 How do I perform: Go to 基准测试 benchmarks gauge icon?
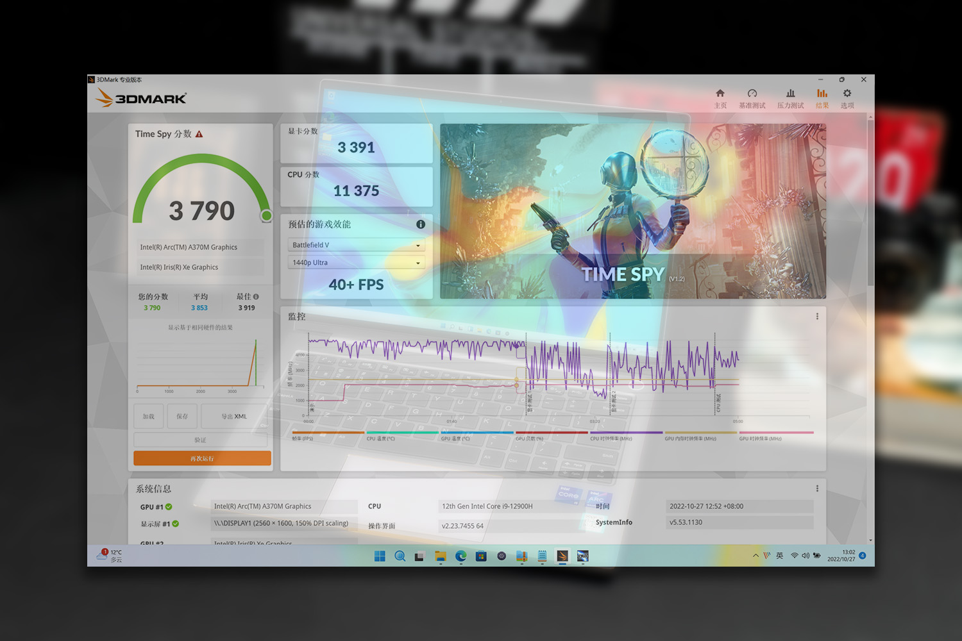[752, 98]
